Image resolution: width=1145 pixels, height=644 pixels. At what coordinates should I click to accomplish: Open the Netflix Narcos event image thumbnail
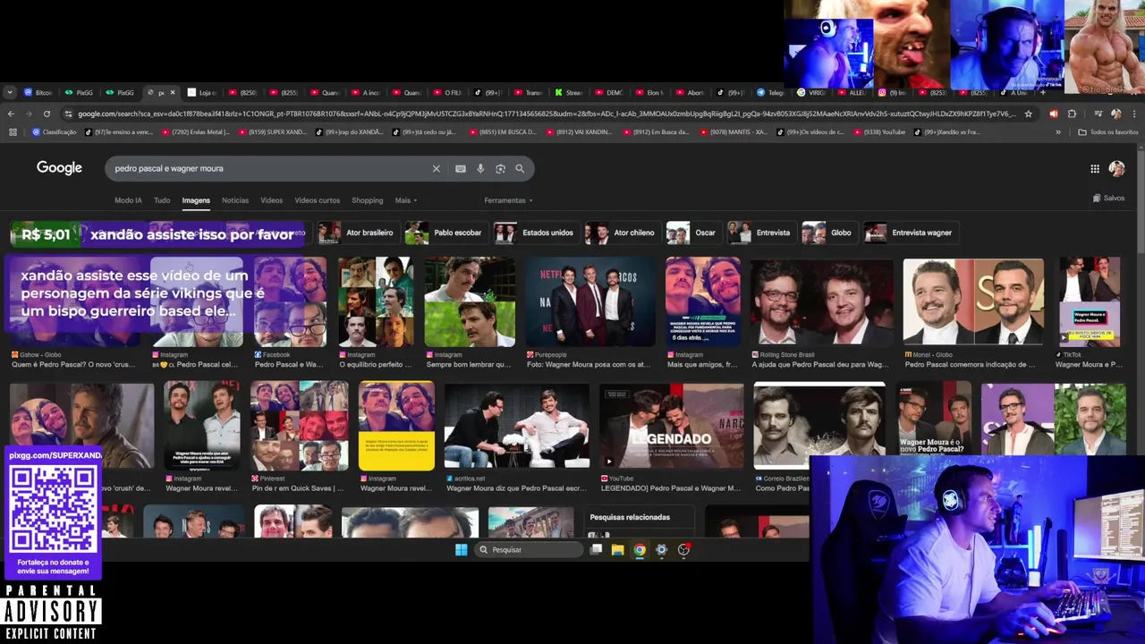point(590,302)
